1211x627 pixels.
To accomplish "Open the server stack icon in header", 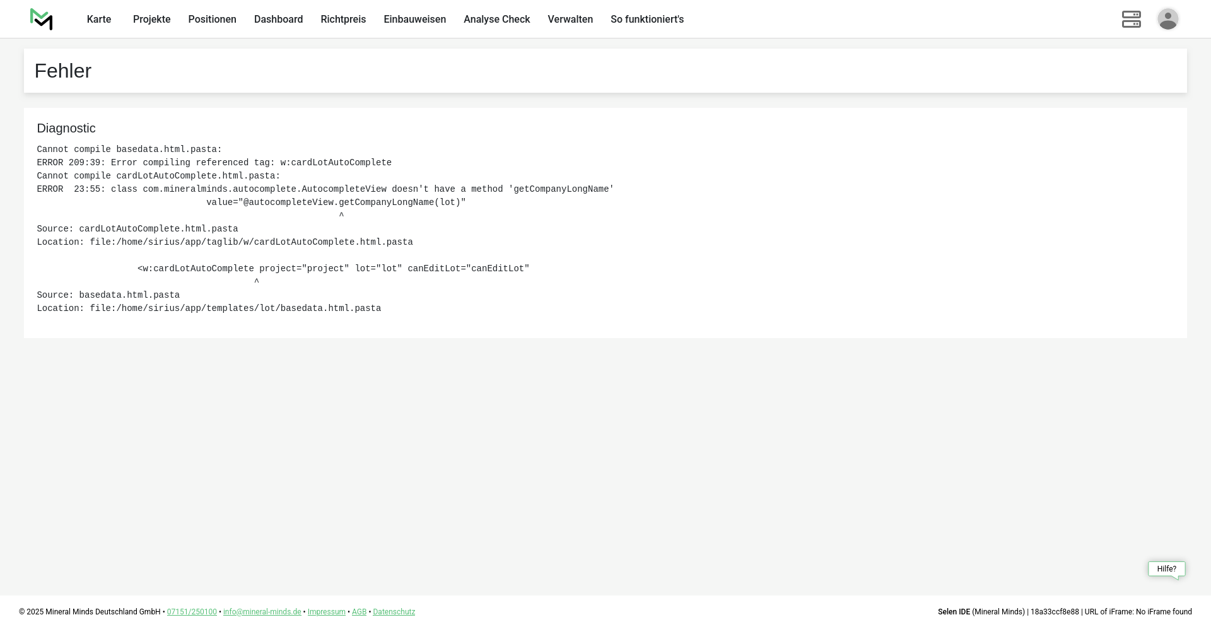I will pyautogui.click(x=1131, y=19).
